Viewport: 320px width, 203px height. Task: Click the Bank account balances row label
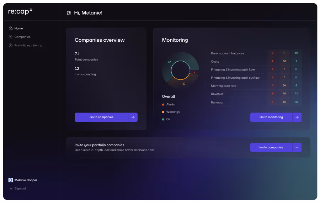(x=228, y=53)
